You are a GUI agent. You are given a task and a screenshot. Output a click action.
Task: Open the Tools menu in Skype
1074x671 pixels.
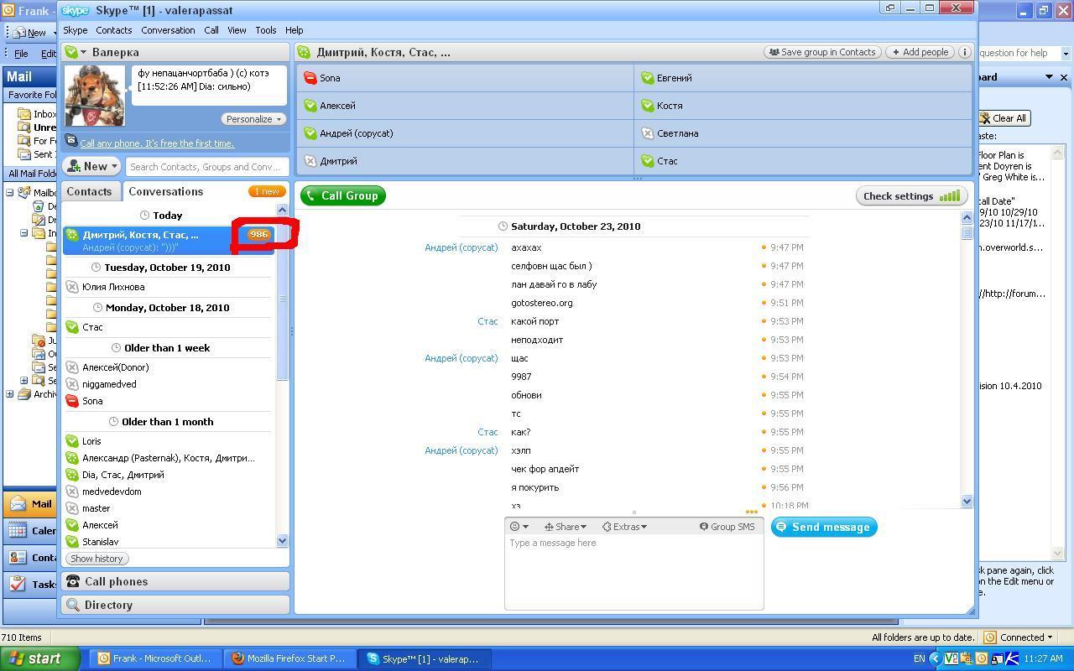click(x=266, y=30)
